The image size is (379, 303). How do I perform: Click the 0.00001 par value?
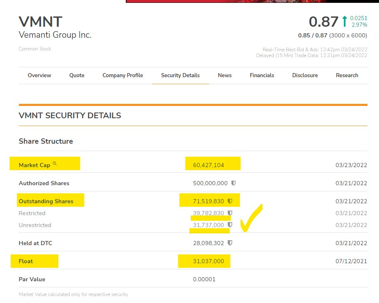[x=204, y=279]
